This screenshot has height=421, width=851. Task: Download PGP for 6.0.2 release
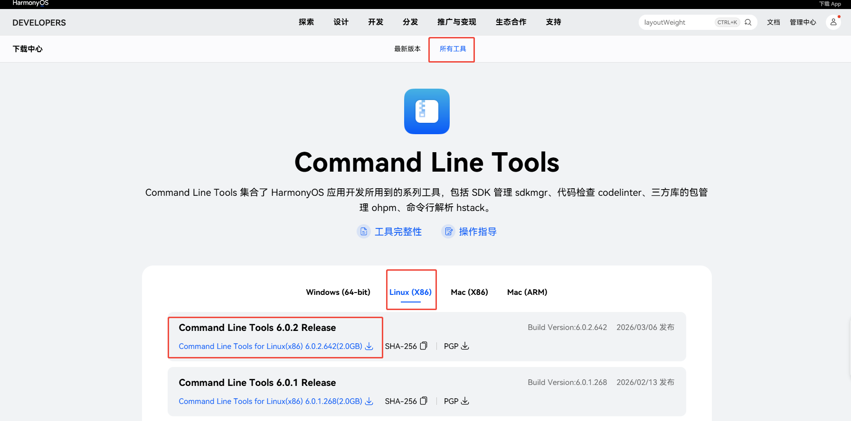tap(465, 346)
